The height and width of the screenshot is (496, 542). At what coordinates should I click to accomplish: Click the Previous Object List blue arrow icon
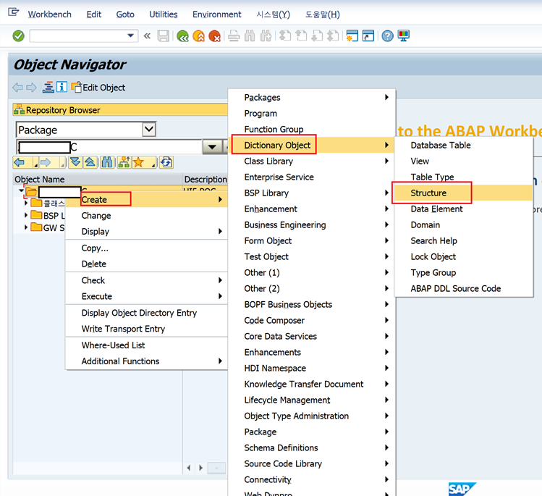[20, 162]
